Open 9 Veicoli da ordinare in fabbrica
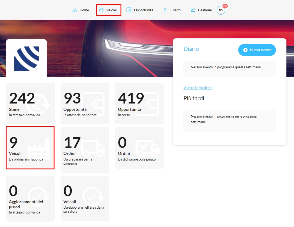Screen dimensions: 294x227 click(30, 148)
